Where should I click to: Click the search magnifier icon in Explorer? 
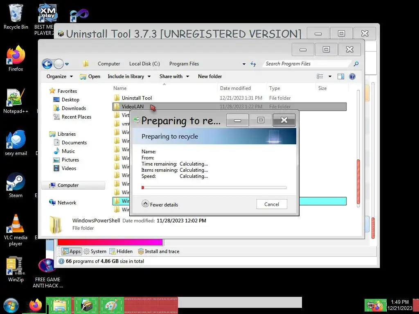tap(356, 64)
